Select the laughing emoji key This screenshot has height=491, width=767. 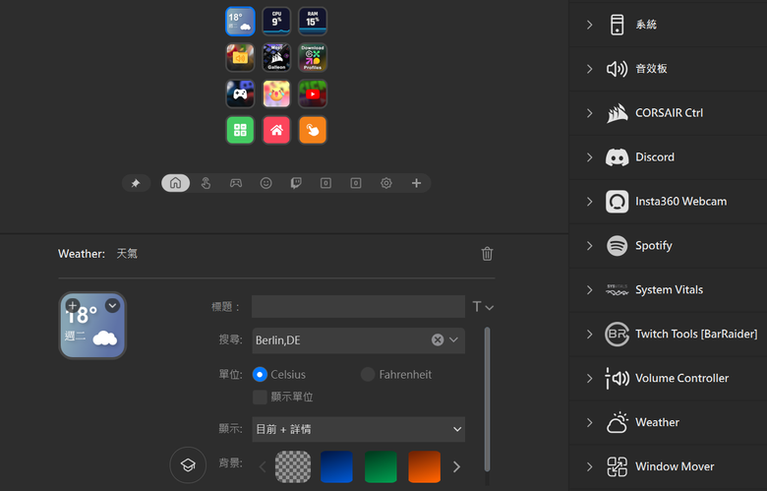276,93
